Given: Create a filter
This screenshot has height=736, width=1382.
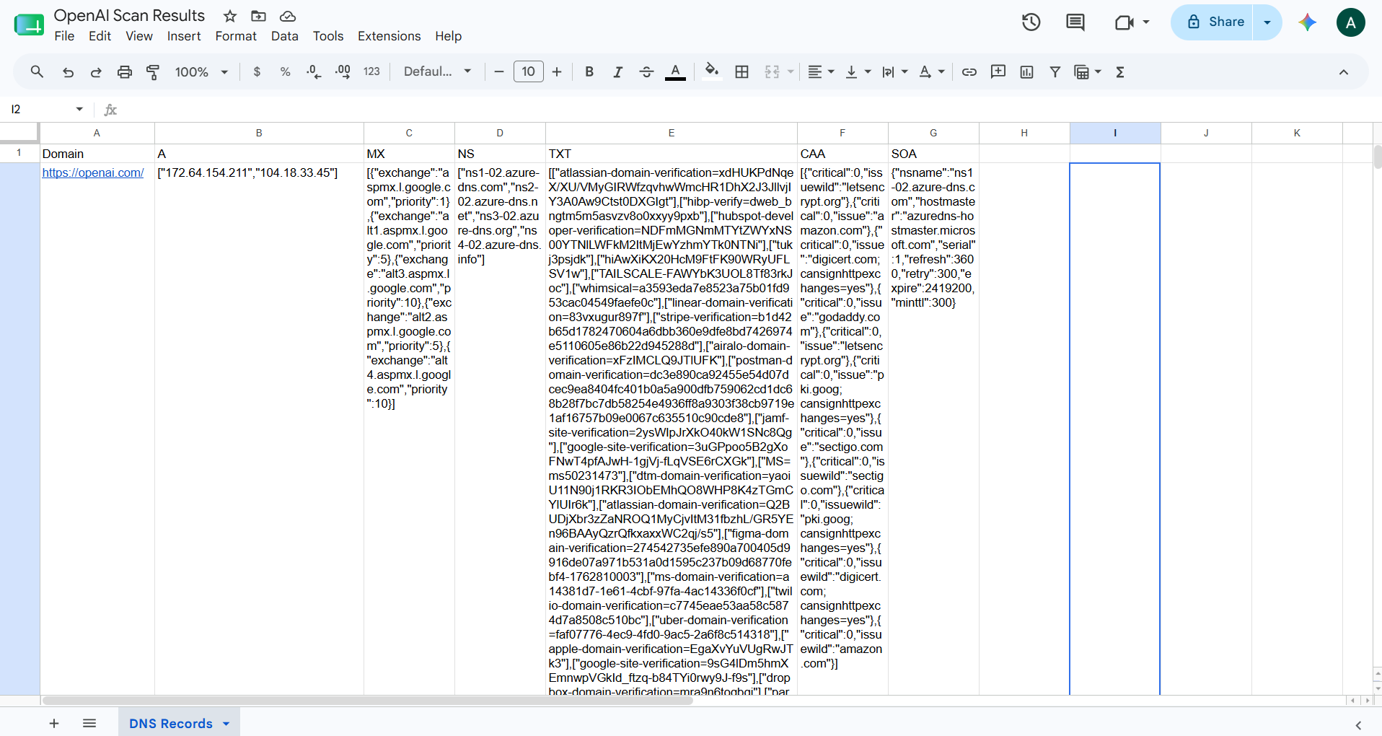Looking at the screenshot, I should (1055, 71).
